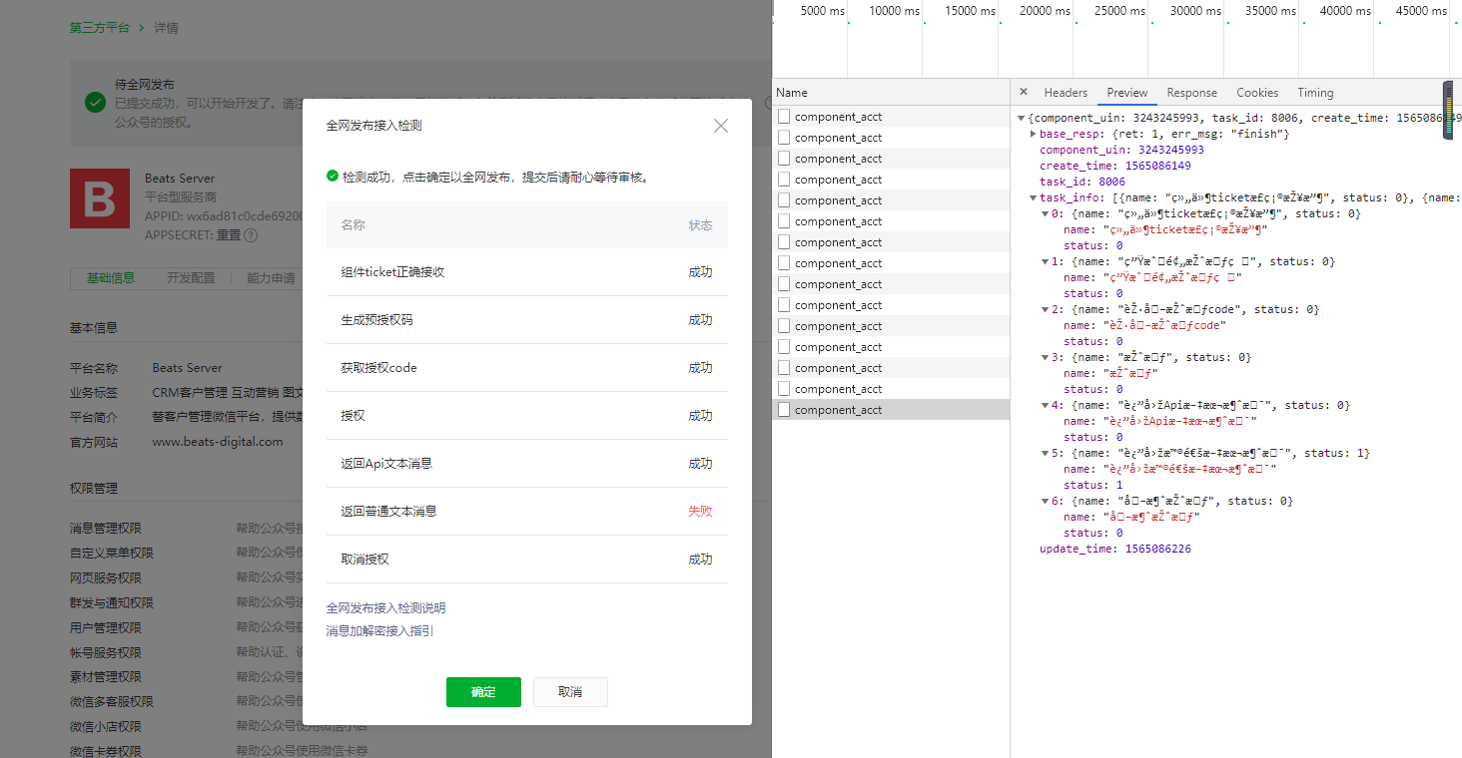
Task: Click the green check icon beside 待全网发布
Action: pyautogui.click(x=95, y=102)
